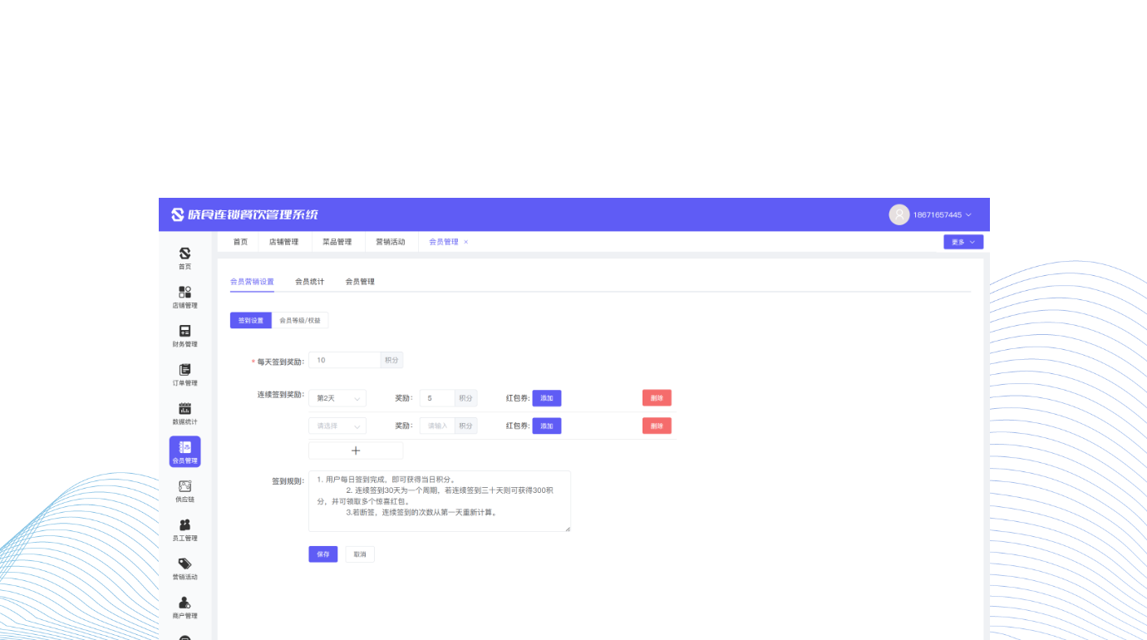The height and width of the screenshot is (640, 1147).
Task: Expand the 更多 dropdown button
Action: pyautogui.click(x=963, y=242)
